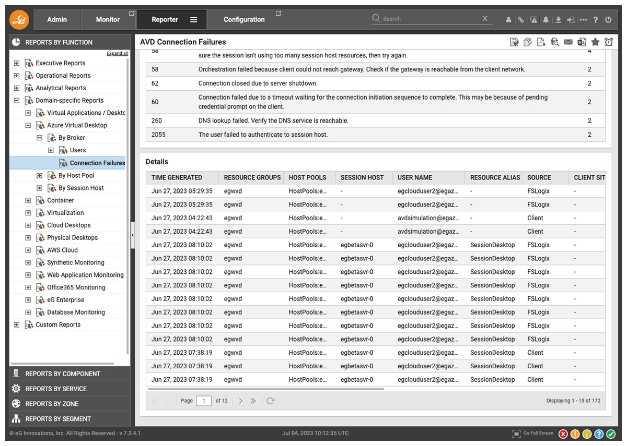Open the Monitor tab
Viewport: 627px width, 446px height.
(x=108, y=20)
